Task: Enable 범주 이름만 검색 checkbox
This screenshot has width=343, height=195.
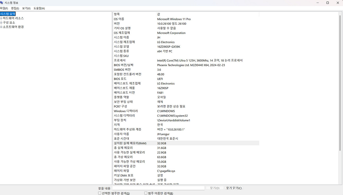Action: click(146, 193)
